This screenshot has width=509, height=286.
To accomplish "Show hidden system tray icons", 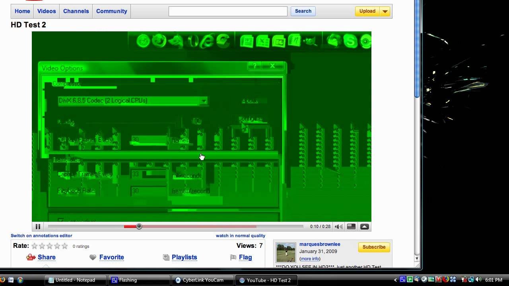I will coord(395,280).
